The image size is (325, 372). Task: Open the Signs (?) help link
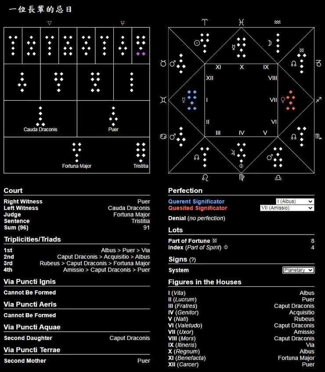192,260
